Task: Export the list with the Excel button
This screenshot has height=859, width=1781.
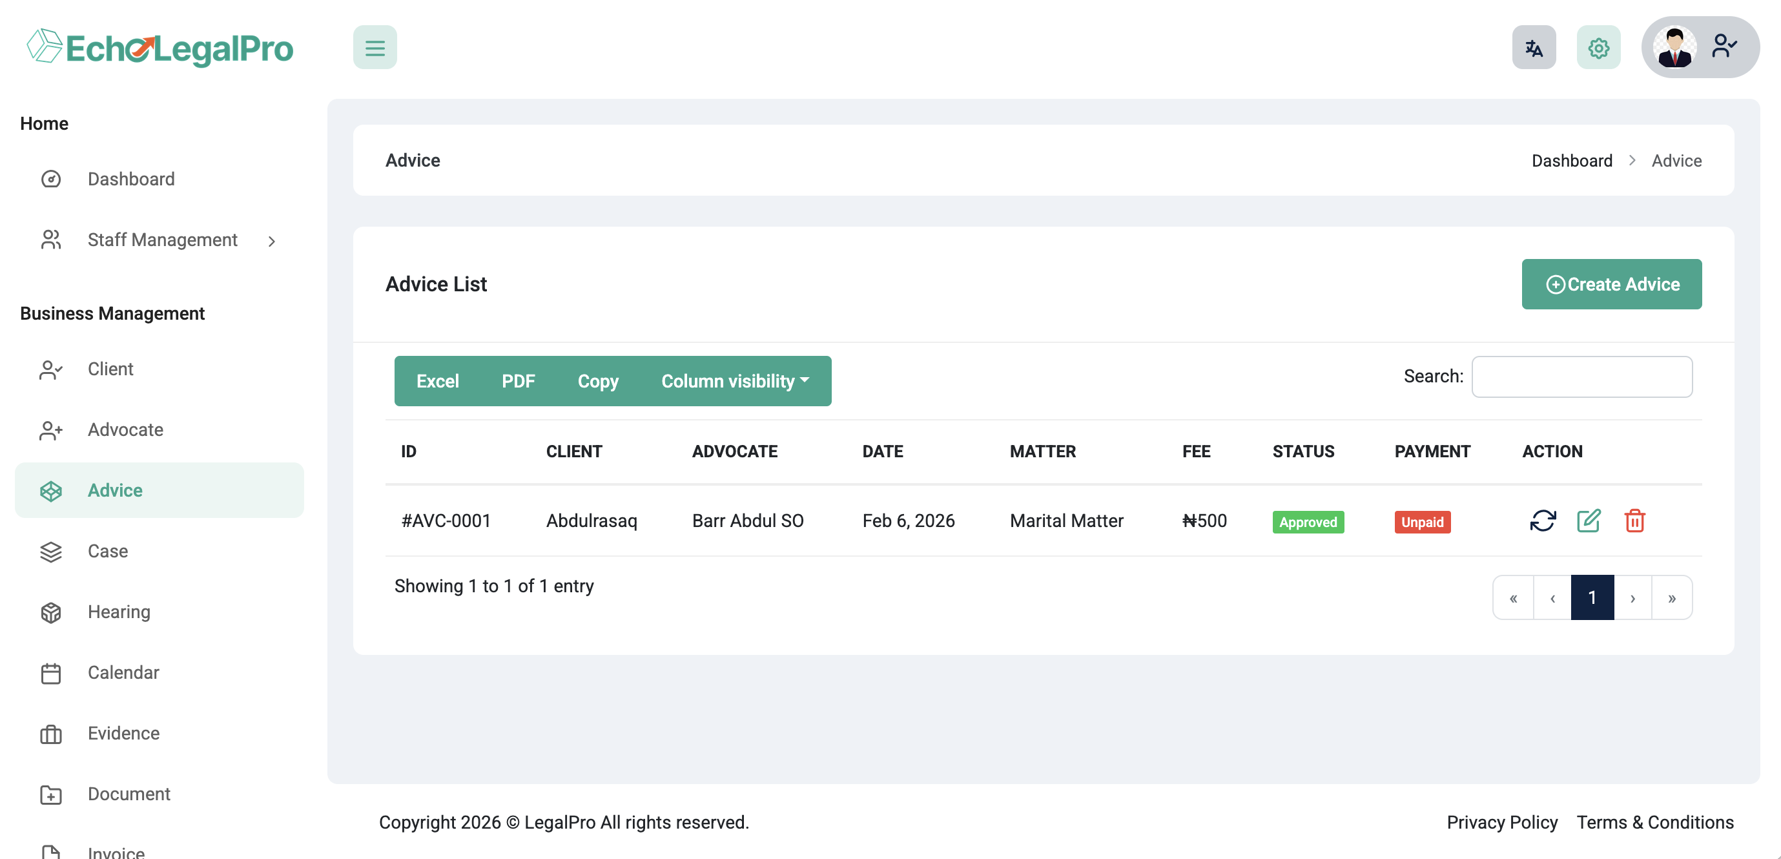Action: click(437, 381)
